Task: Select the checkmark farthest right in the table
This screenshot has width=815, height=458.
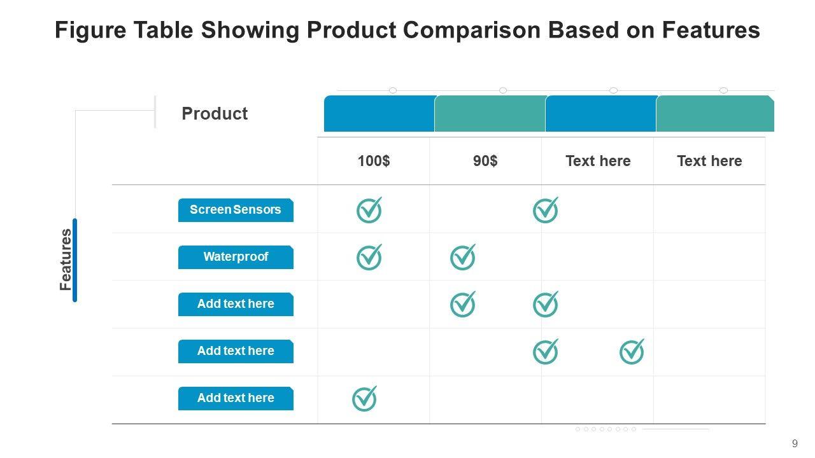Action: tap(632, 351)
